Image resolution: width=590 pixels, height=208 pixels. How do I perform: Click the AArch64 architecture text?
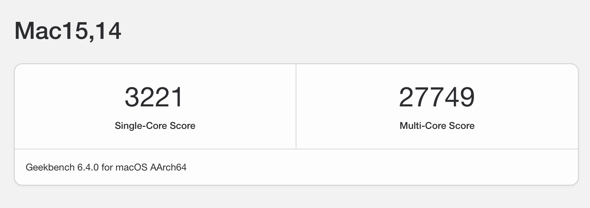168,167
